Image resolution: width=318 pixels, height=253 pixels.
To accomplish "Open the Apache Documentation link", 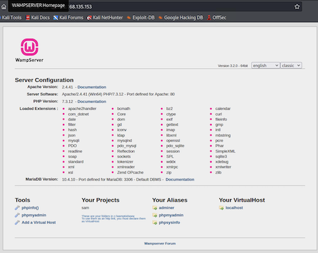I will (x=92, y=87).
